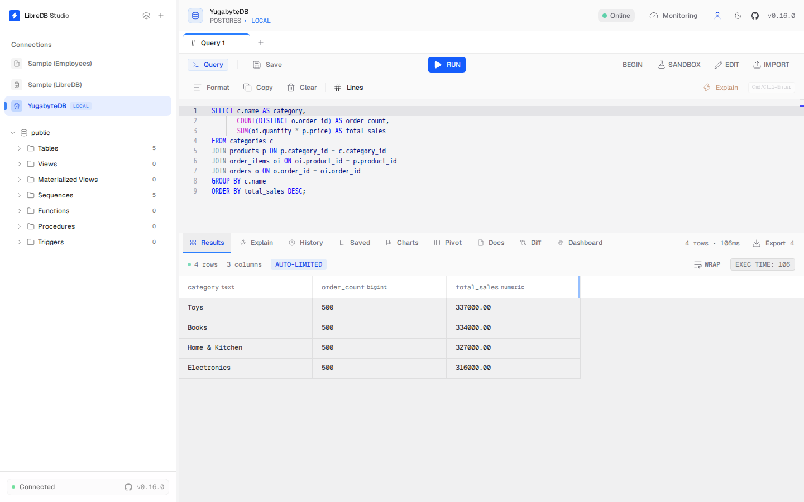Run the SQL query
The image size is (804, 502).
pos(447,65)
